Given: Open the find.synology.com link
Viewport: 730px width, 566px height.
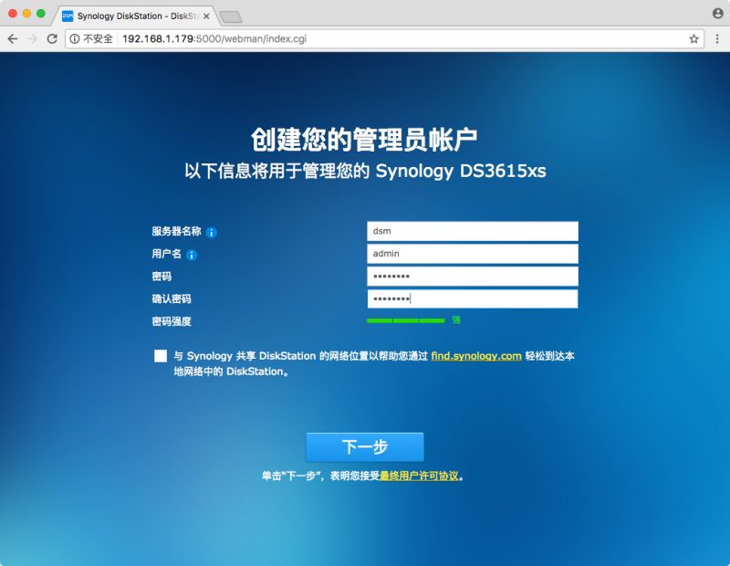Looking at the screenshot, I should [476, 356].
